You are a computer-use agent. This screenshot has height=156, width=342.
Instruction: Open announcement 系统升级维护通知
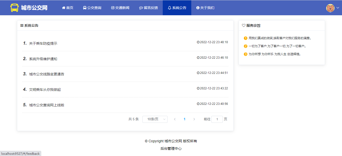click(43, 59)
